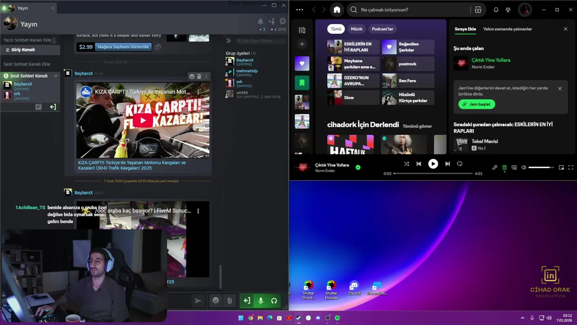The width and height of the screenshot is (577, 325).
Task: Toggle shuffle in Spotify player
Action: pos(407,164)
